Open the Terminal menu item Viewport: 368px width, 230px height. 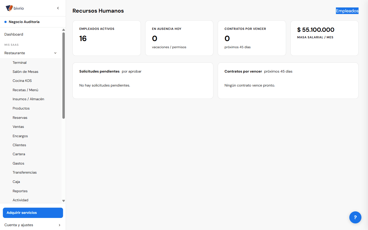pyautogui.click(x=19, y=63)
